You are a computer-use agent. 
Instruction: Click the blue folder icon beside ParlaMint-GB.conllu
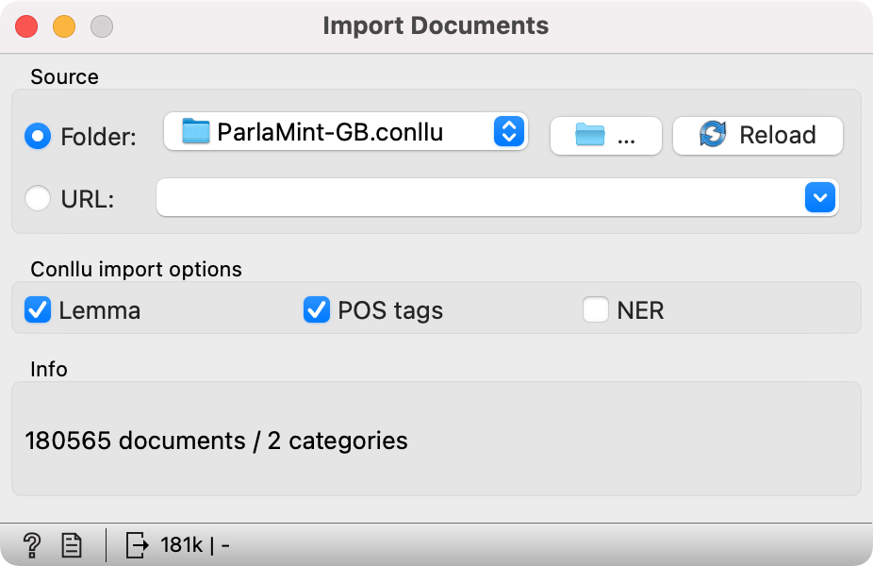tap(195, 132)
